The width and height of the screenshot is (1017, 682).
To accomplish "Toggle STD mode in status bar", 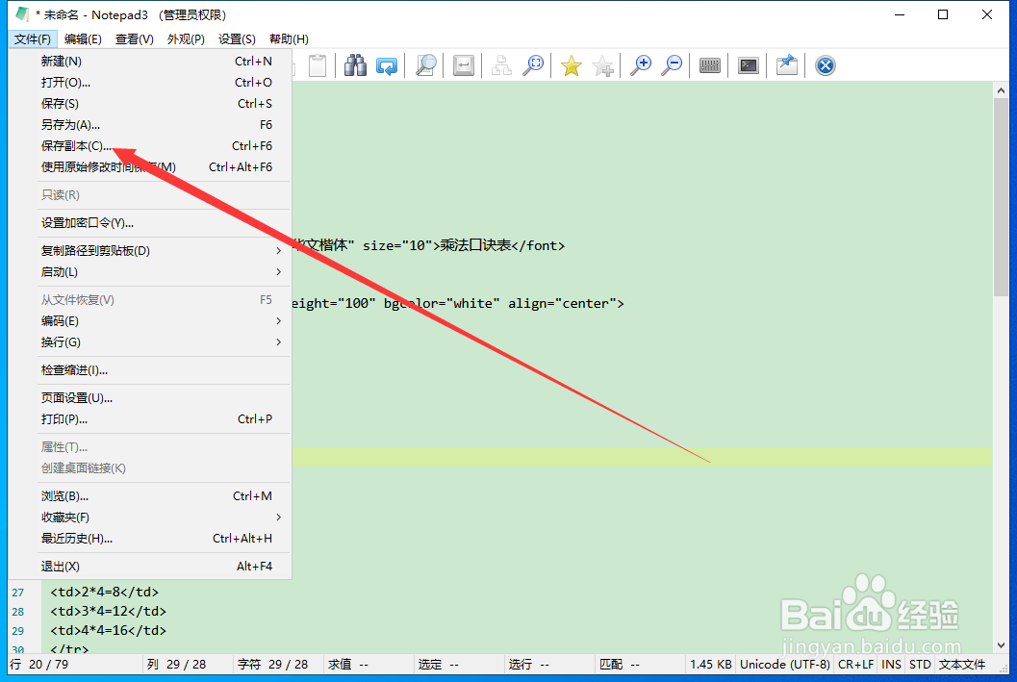I will tap(920, 665).
